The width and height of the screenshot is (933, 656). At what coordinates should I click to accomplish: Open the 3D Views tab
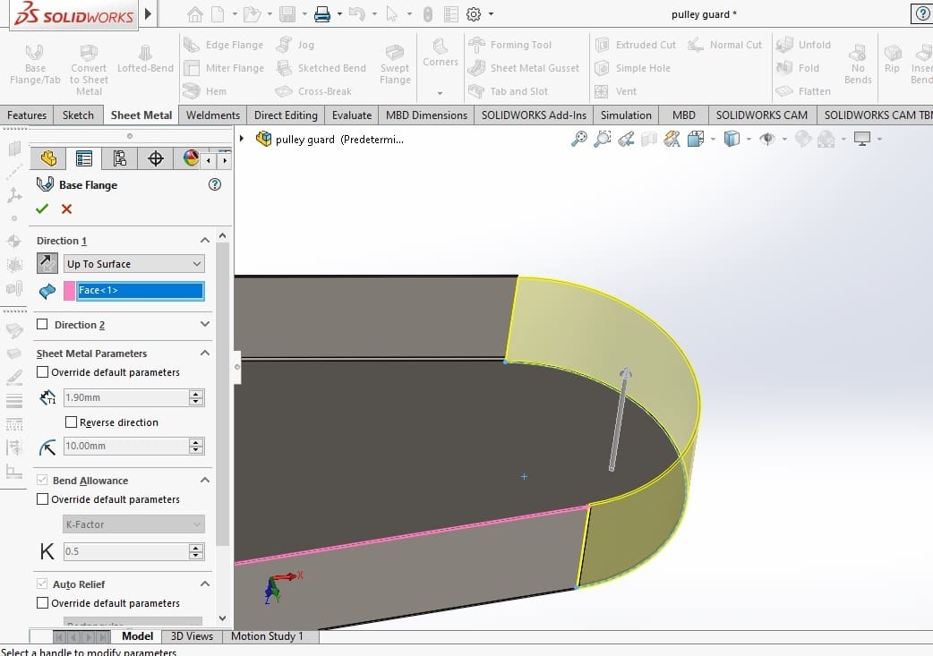pyautogui.click(x=192, y=635)
